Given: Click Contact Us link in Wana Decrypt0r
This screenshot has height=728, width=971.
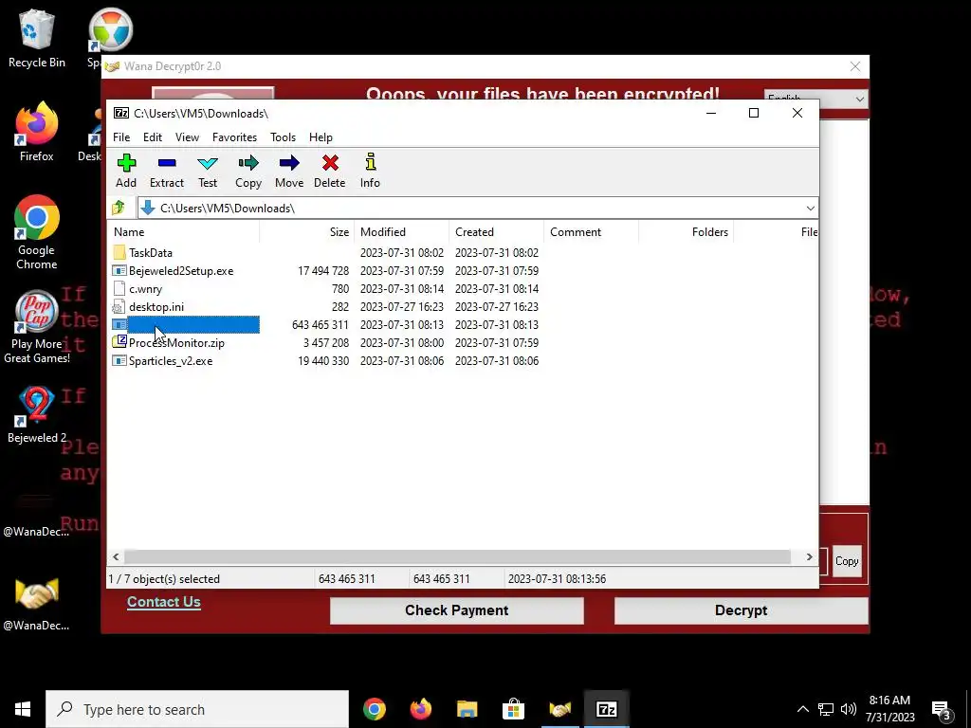Looking at the screenshot, I should 163,602.
